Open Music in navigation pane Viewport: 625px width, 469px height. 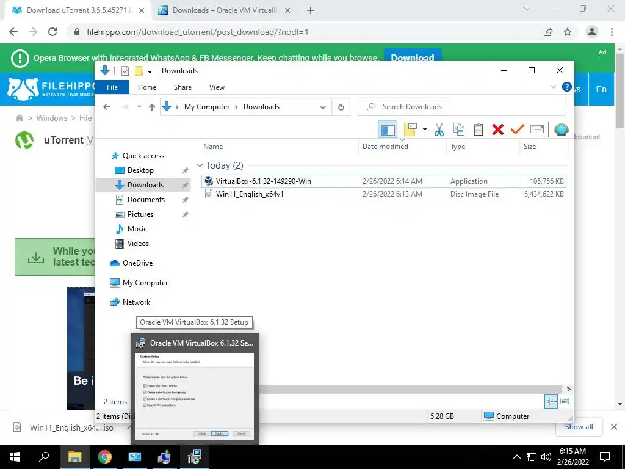pos(137,229)
